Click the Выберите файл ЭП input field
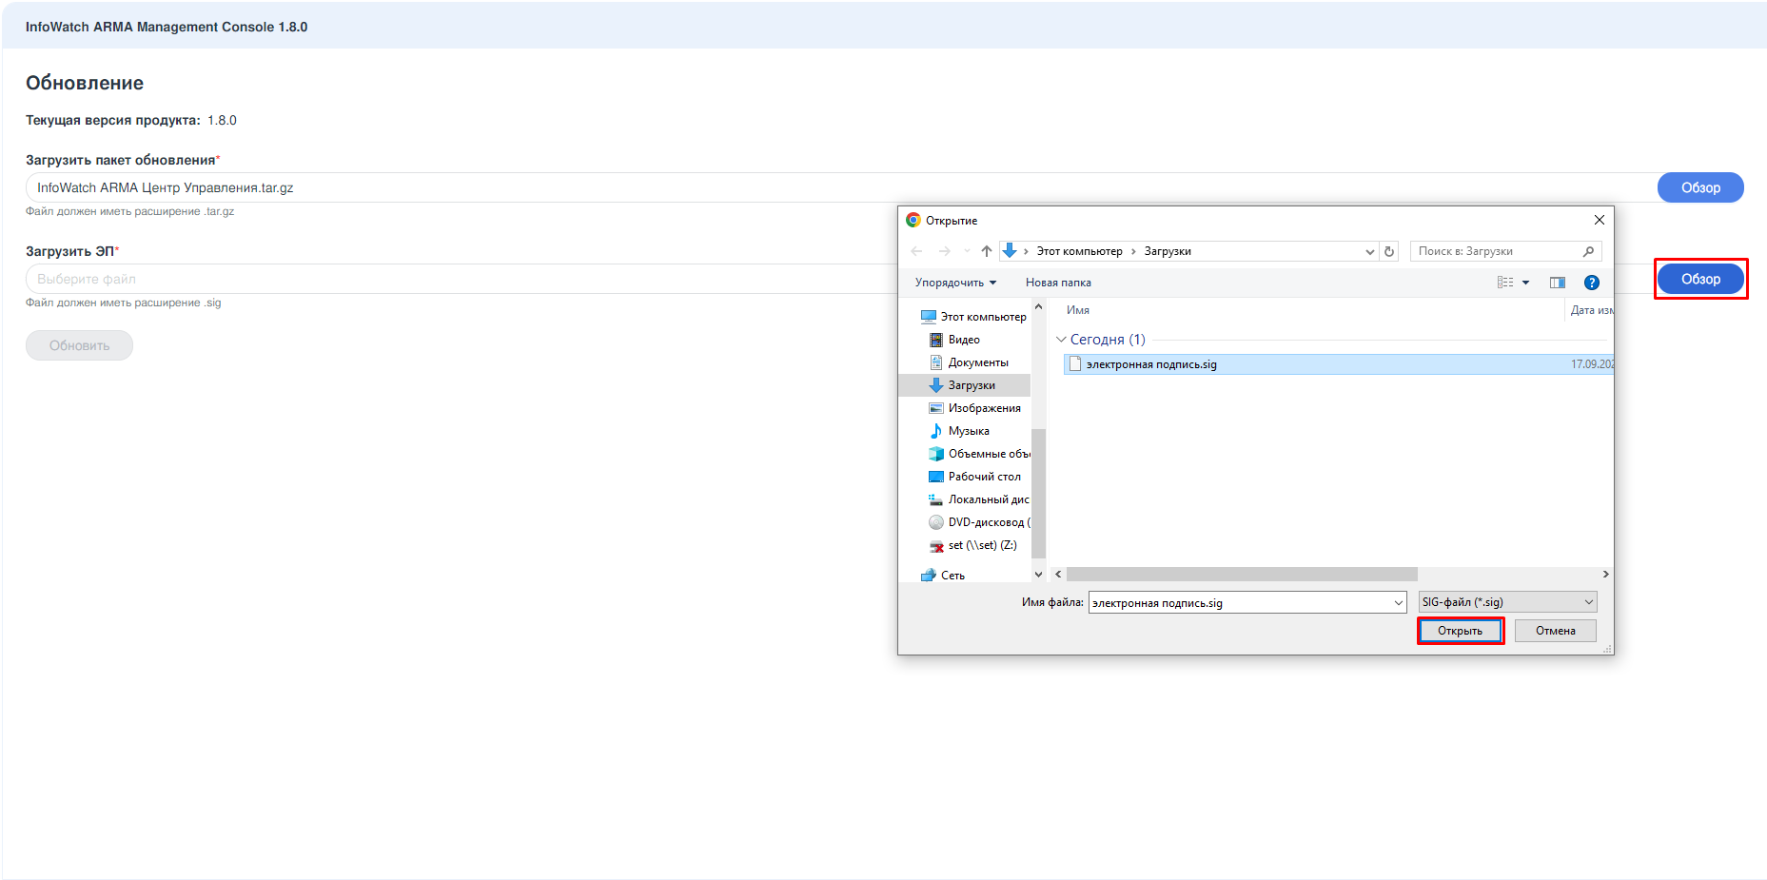The image size is (1767, 880). pos(461,279)
